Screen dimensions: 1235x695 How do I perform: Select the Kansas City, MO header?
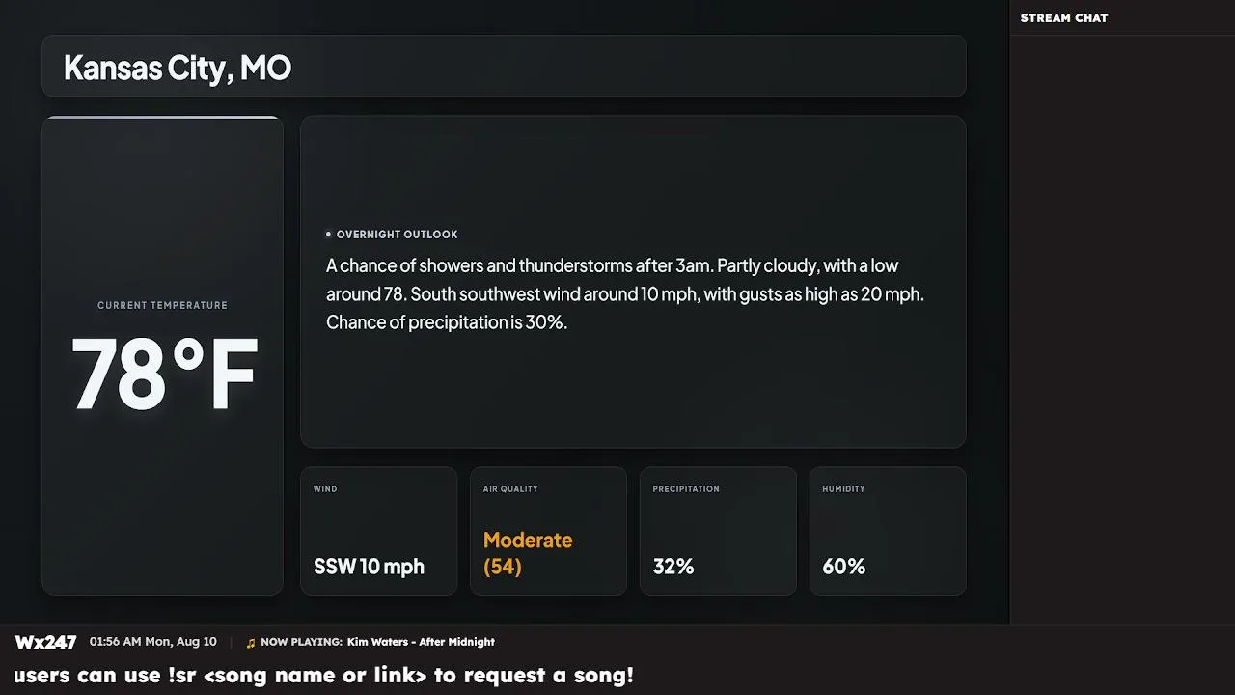504,67
